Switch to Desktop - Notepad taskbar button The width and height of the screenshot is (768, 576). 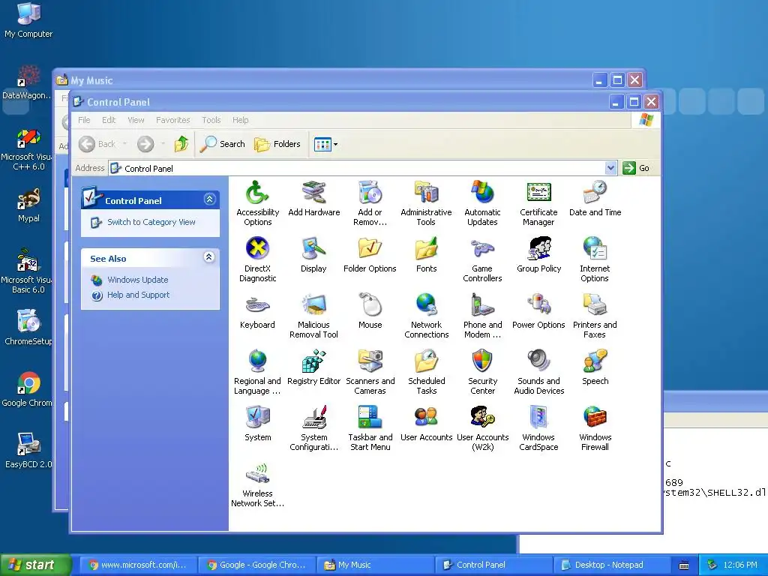pyautogui.click(x=611, y=565)
